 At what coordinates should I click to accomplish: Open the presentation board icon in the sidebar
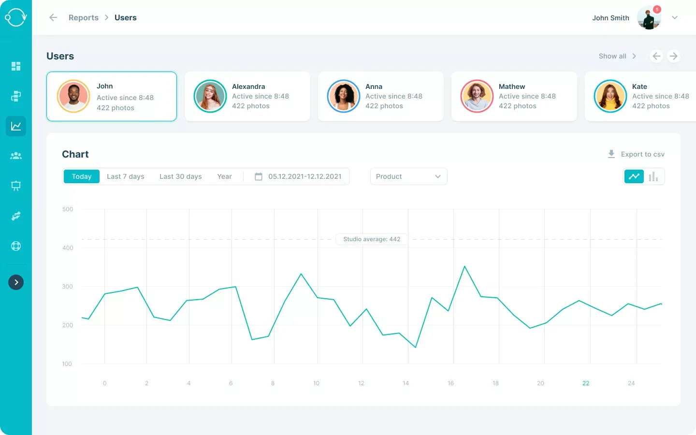coord(16,186)
